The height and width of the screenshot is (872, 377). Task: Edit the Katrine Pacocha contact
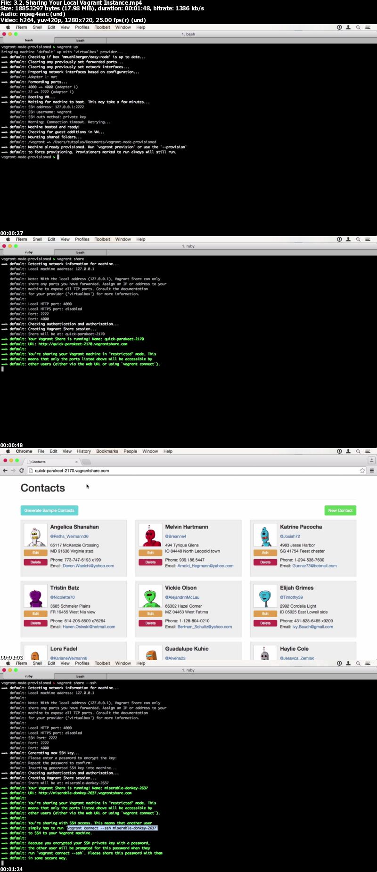click(265, 553)
